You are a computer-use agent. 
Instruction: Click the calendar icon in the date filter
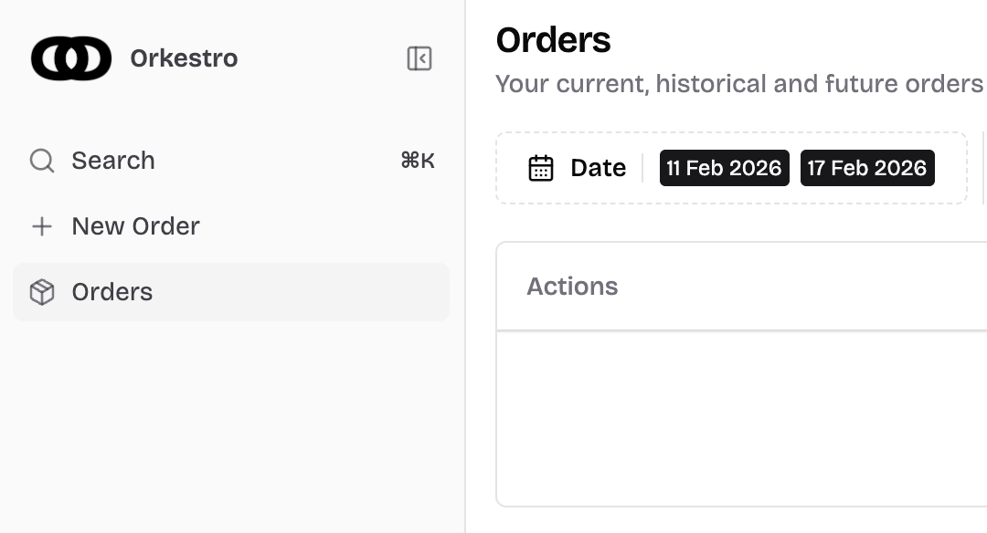click(541, 168)
